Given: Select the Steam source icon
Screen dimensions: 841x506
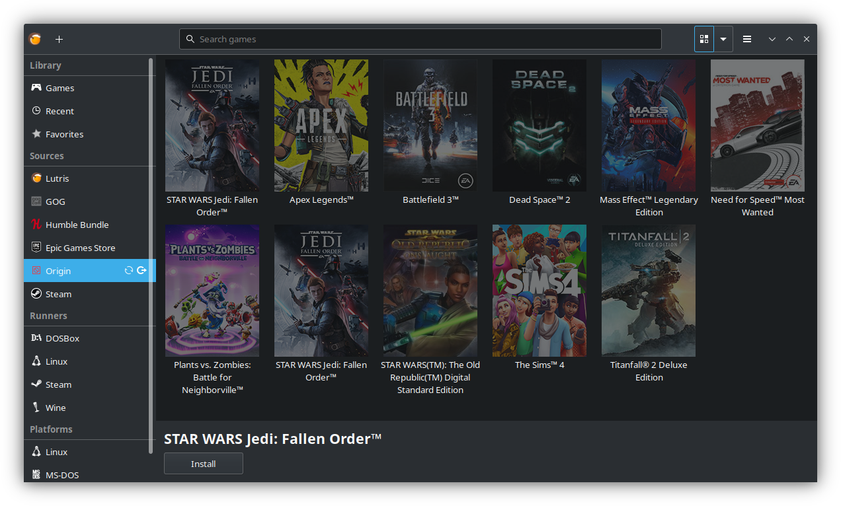Looking at the screenshot, I should pos(36,294).
